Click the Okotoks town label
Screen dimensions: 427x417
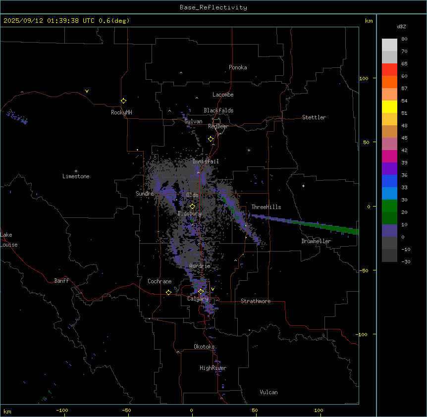204,347
